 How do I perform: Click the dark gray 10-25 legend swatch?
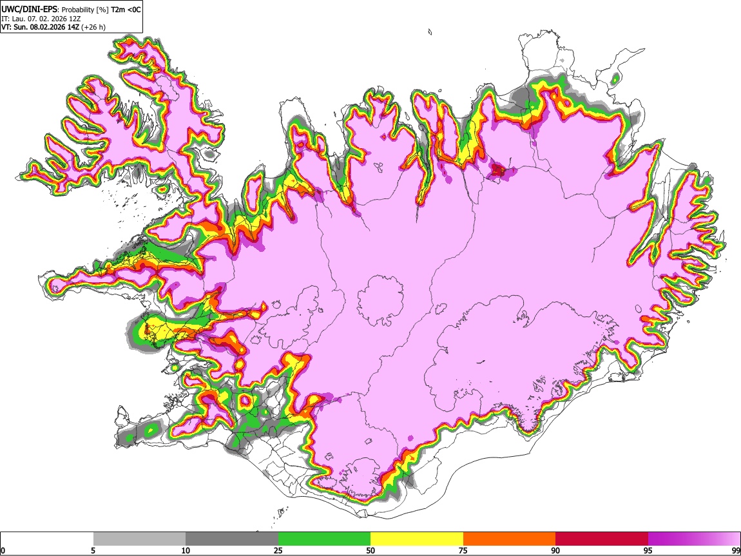pos(232,539)
